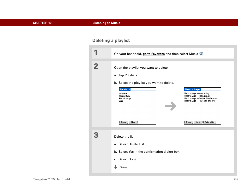Screen dimensions: 249x192
Task: Select the 'Electric Angel — Falling Angel' track
Action: click(x=197, y=96)
